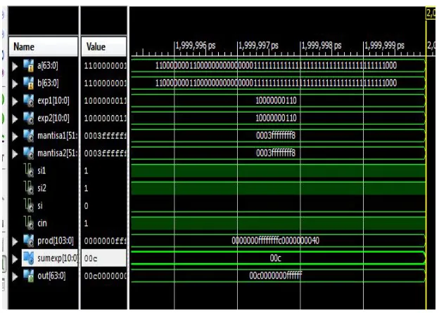Expand the b[63:0] signal bus

(15, 84)
